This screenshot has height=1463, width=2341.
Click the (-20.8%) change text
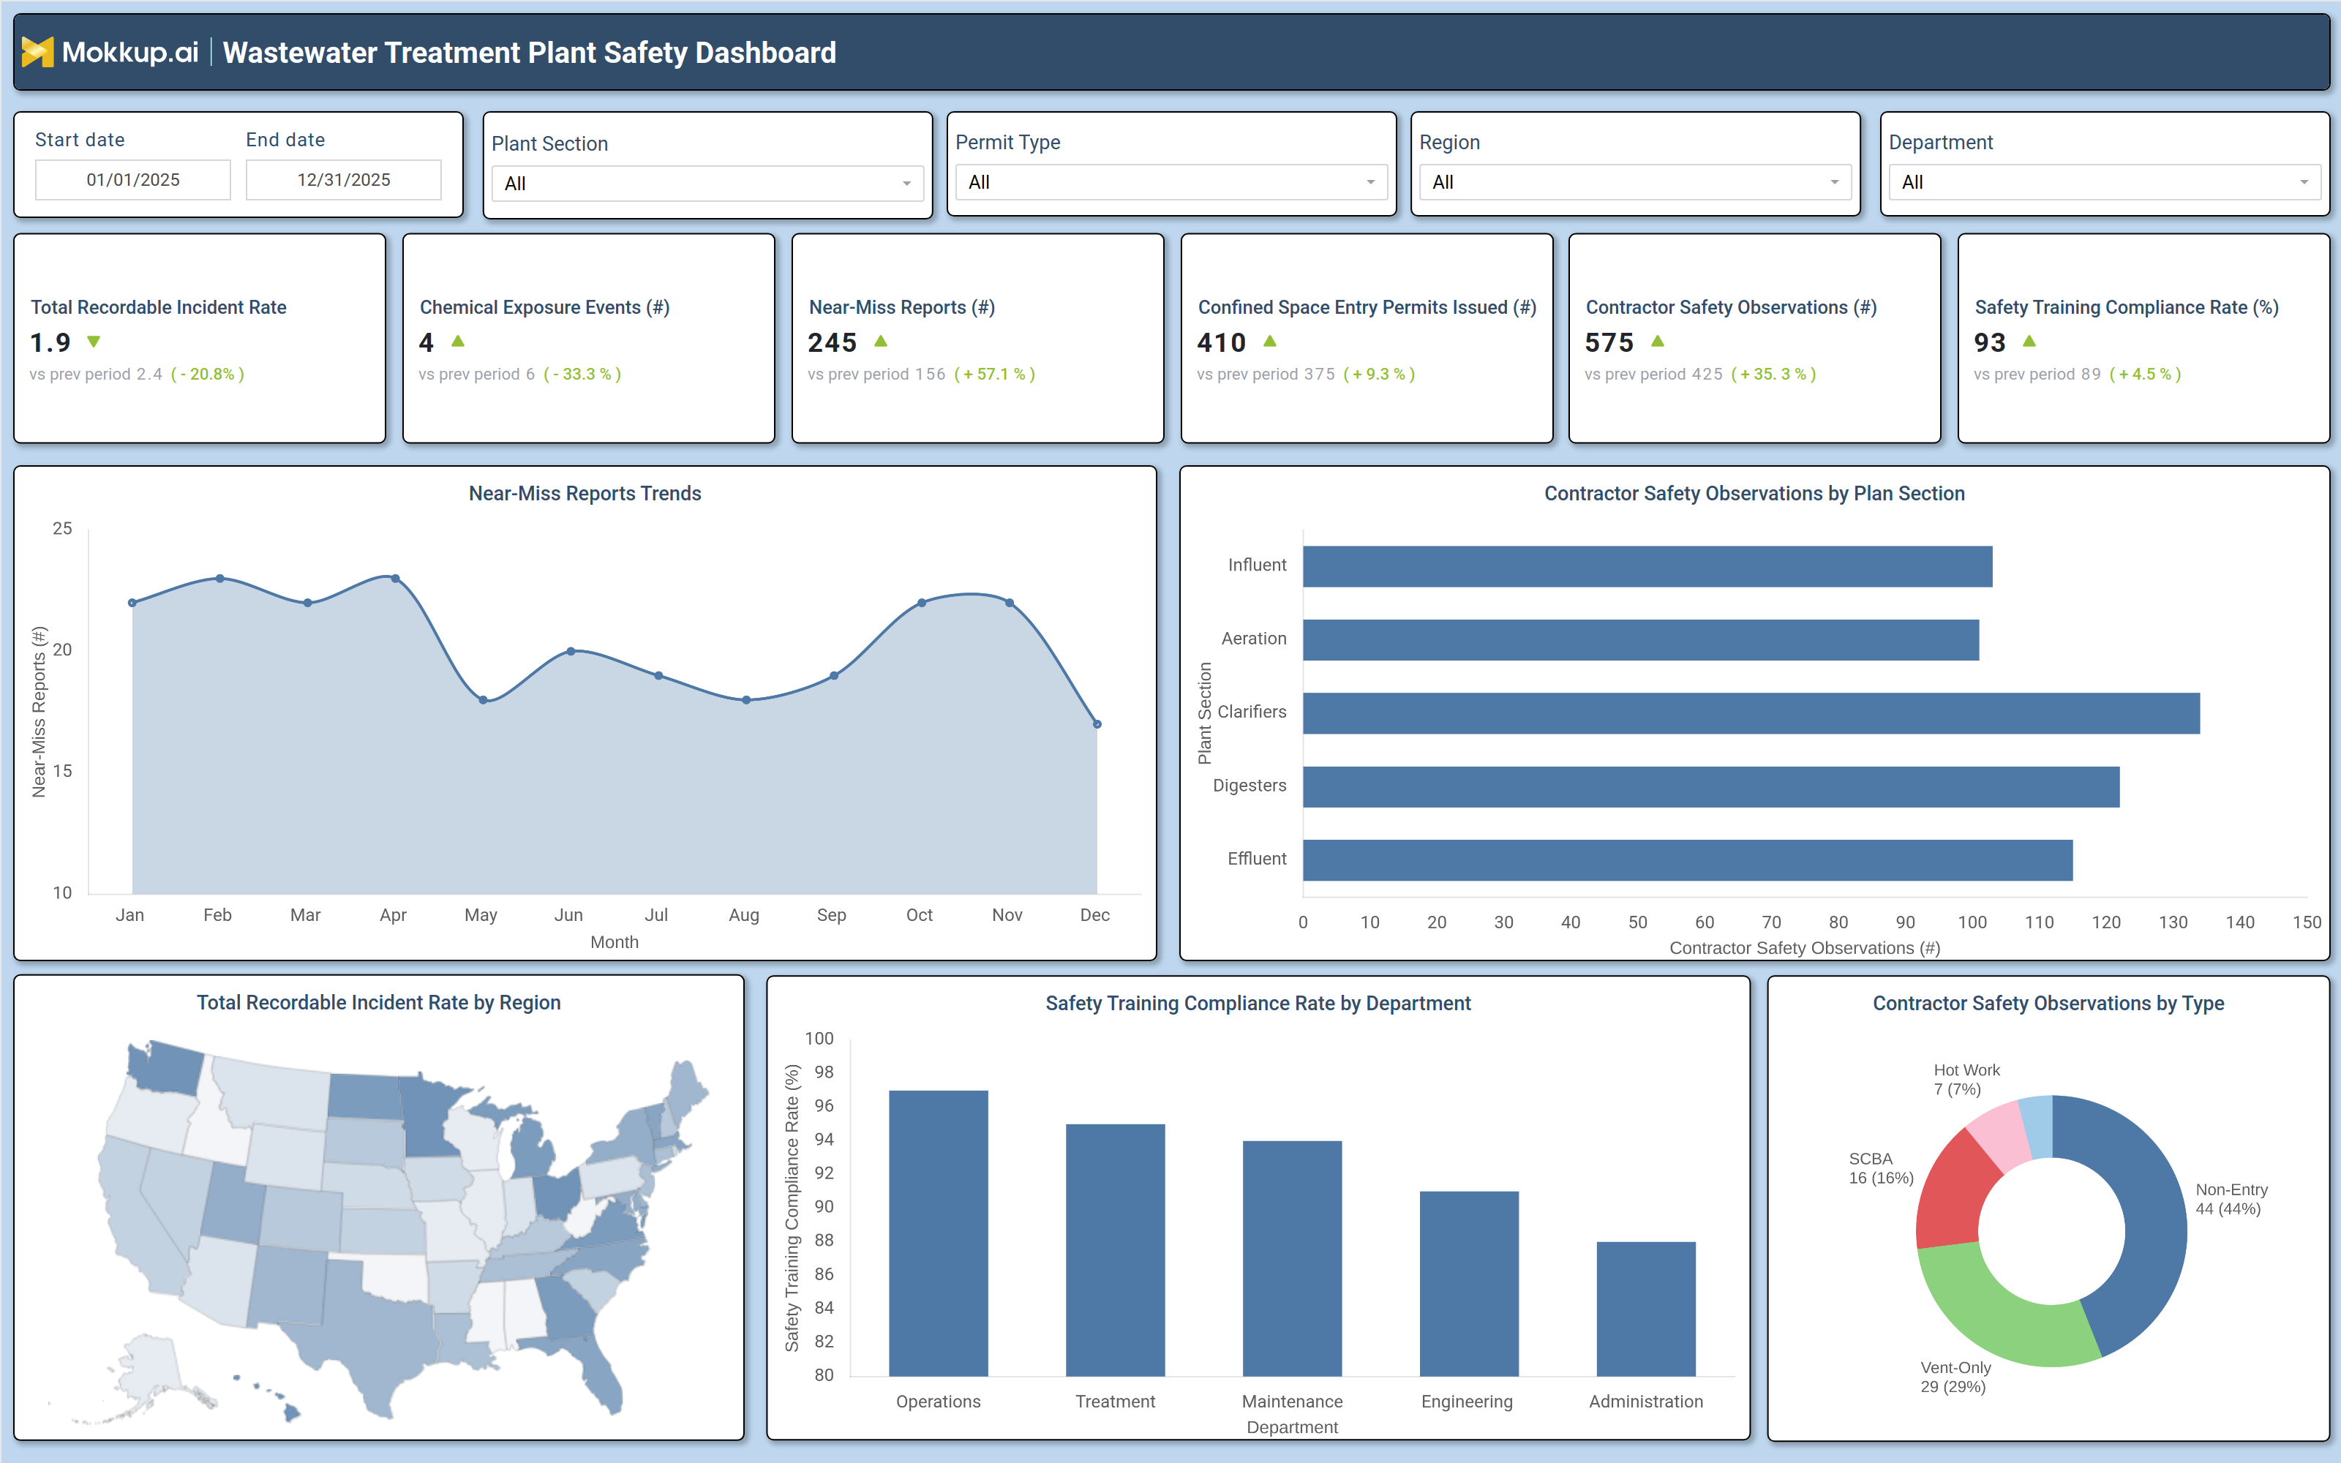207,375
